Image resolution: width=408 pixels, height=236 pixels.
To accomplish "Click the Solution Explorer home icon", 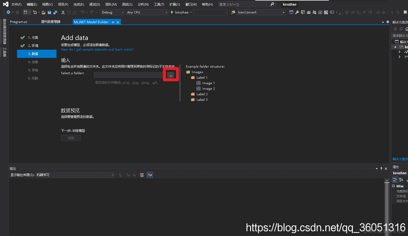I will pos(406,29).
